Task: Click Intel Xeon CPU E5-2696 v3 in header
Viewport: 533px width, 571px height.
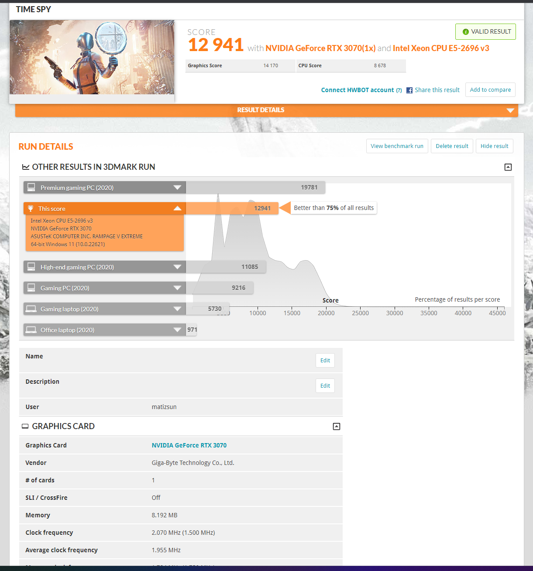Action: coord(441,48)
